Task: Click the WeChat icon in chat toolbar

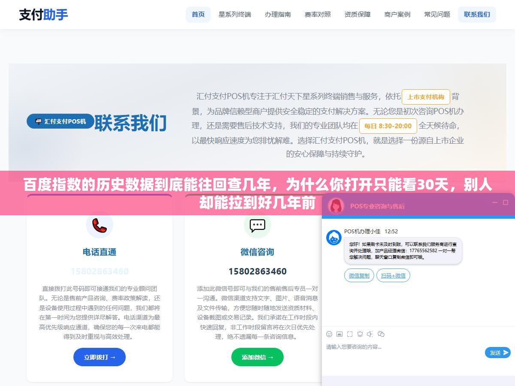Action: pyautogui.click(x=381, y=334)
